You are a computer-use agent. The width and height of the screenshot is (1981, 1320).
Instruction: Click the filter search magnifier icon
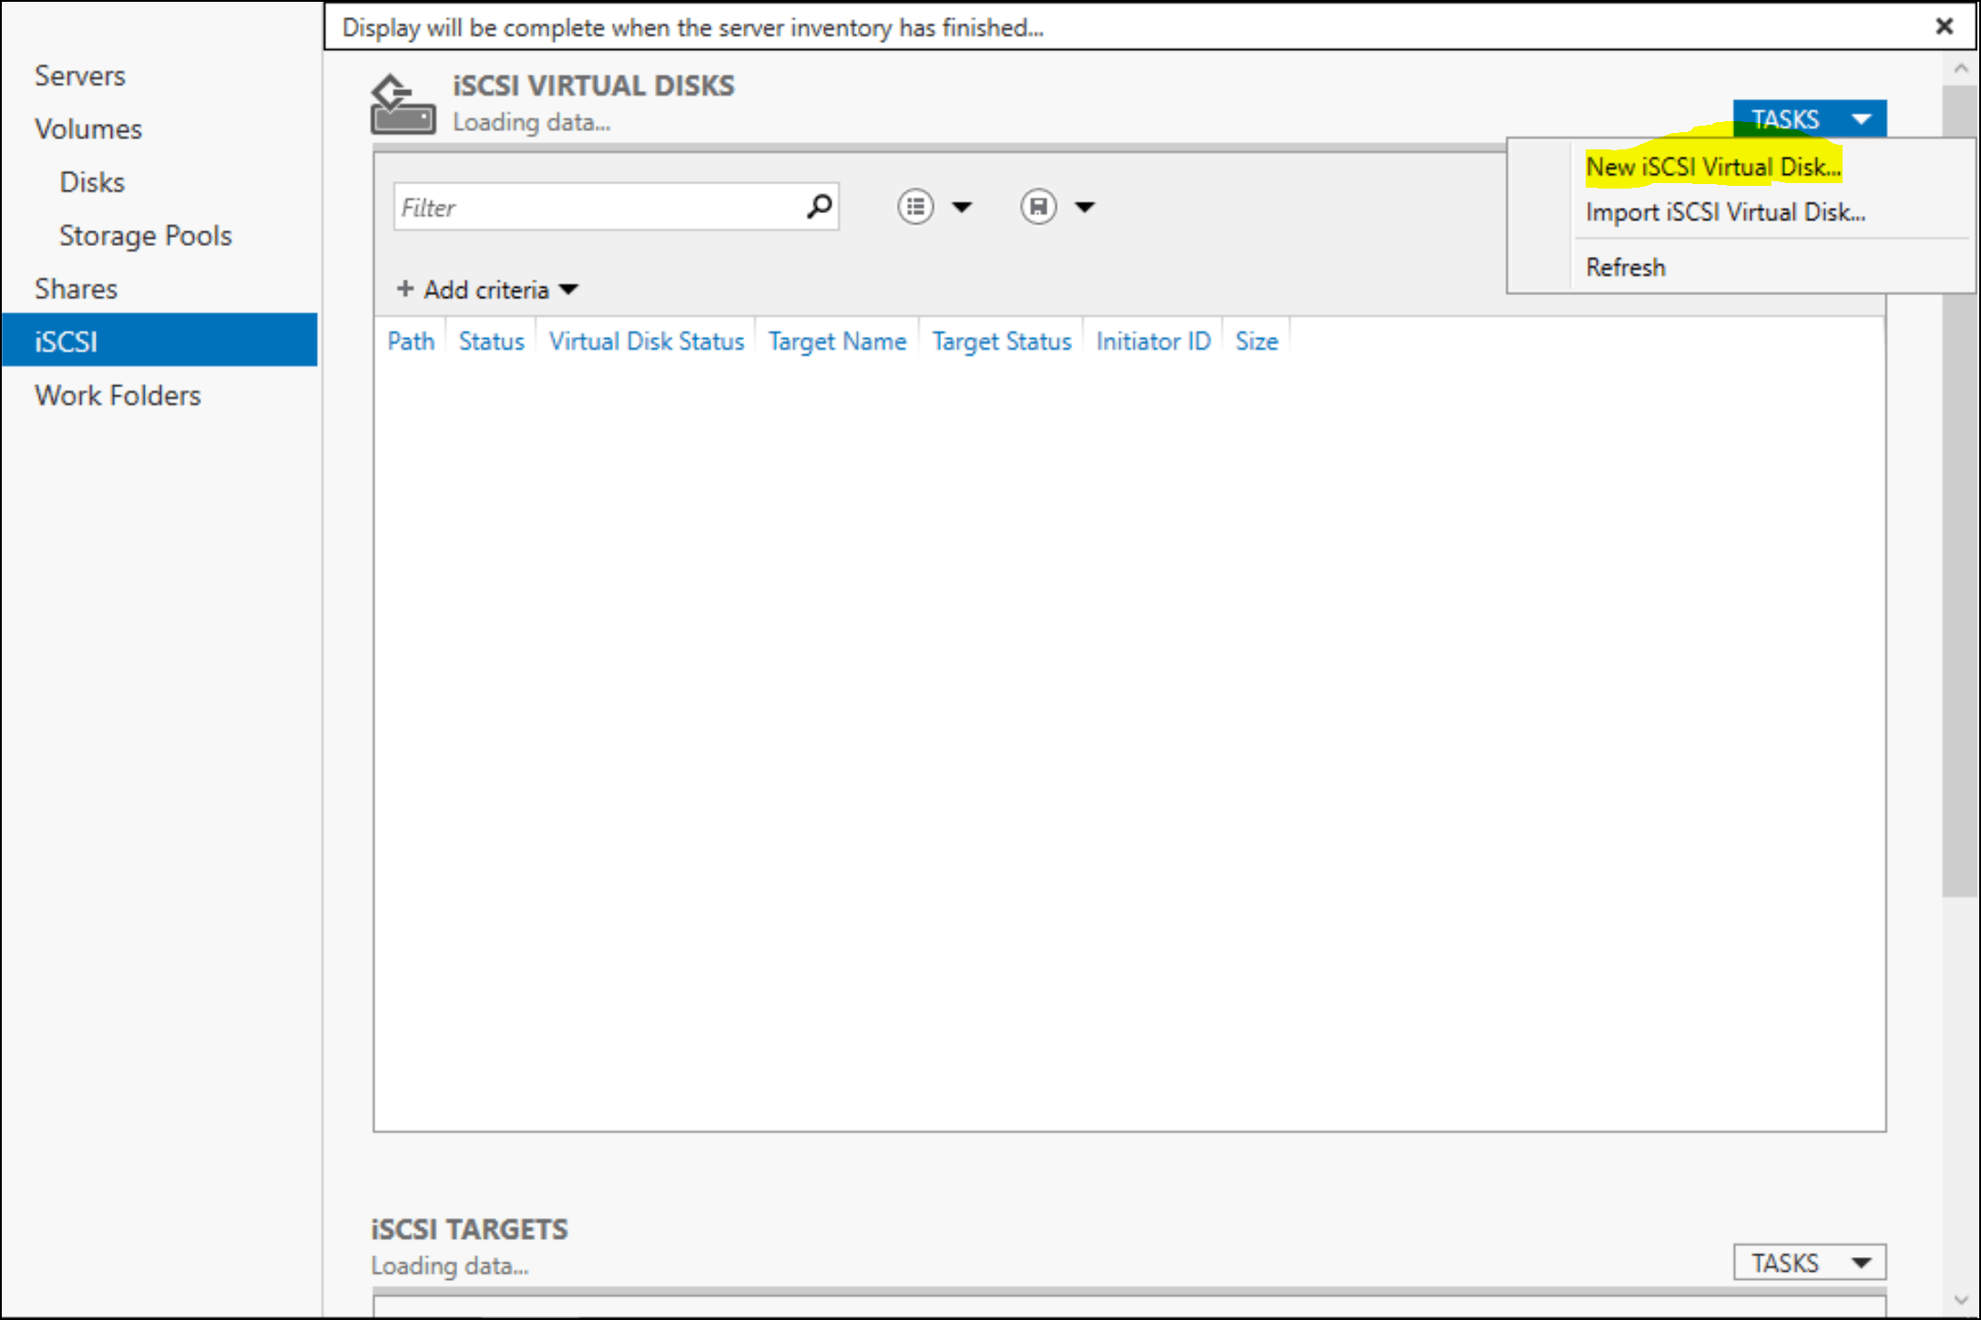coord(819,207)
